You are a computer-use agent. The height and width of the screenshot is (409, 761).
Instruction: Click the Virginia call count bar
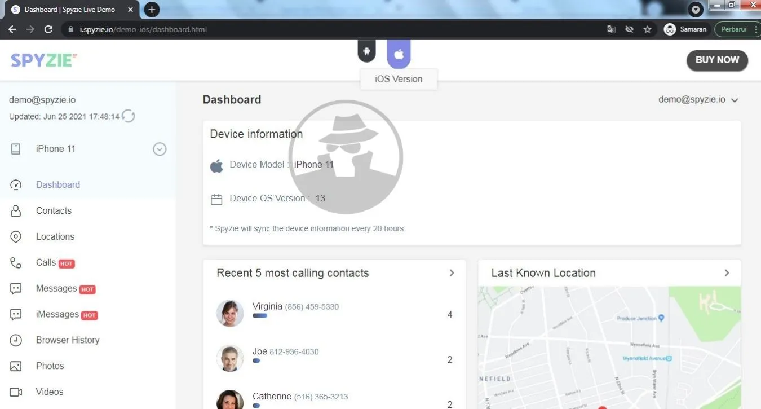pos(260,316)
